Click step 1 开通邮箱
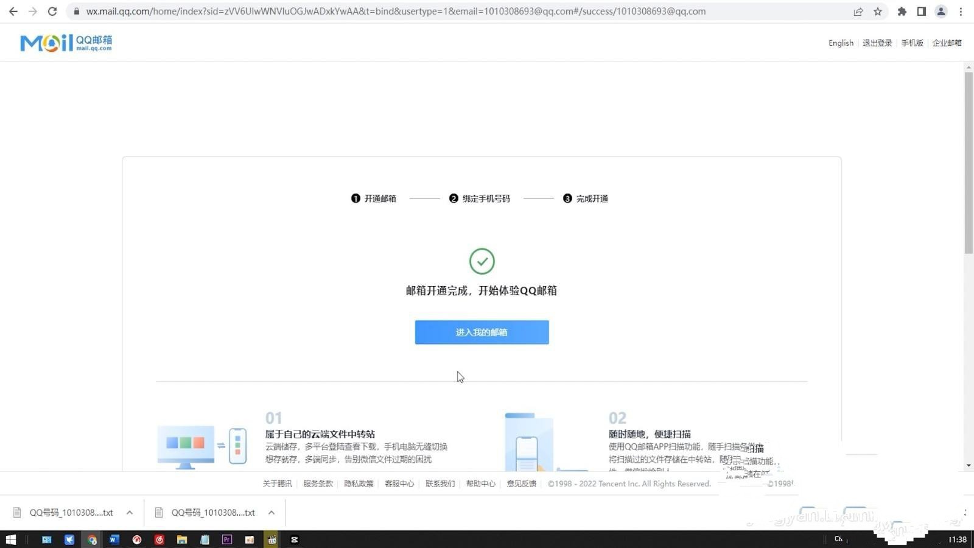 [x=374, y=198]
